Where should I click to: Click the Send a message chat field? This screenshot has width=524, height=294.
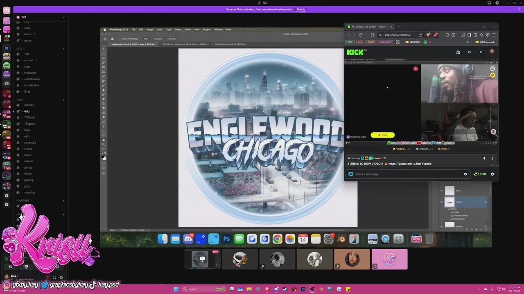pos(407,174)
